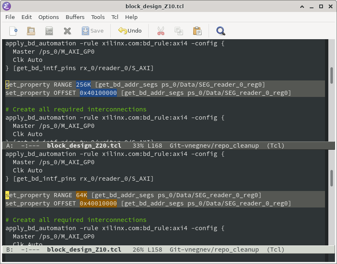Image resolution: width=337 pixels, height=264 pixels.
Task: Click the '# Create all required interconnections' comment in upper buffer
Action: (x=76, y=109)
